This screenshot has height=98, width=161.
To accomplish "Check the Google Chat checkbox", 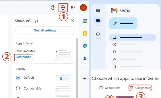I will pyautogui.click(x=101, y=88).
